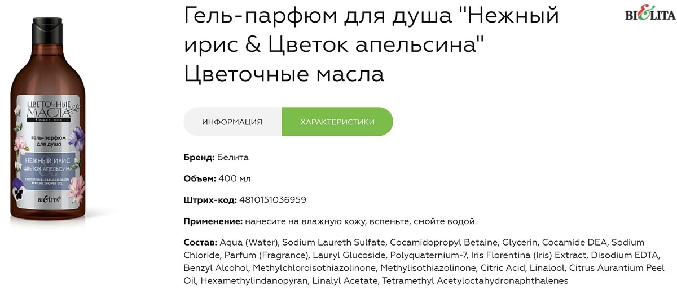Click the Bielita logo icon

point(650,15)
